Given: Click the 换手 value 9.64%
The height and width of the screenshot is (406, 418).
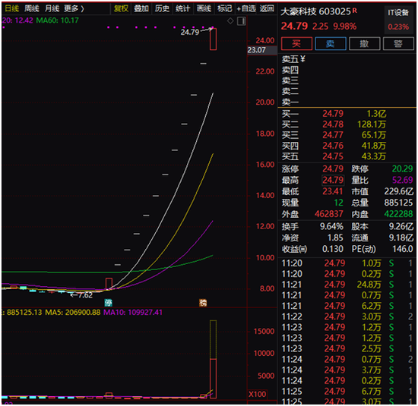Looking at the screenshot, I should [331, 227].
